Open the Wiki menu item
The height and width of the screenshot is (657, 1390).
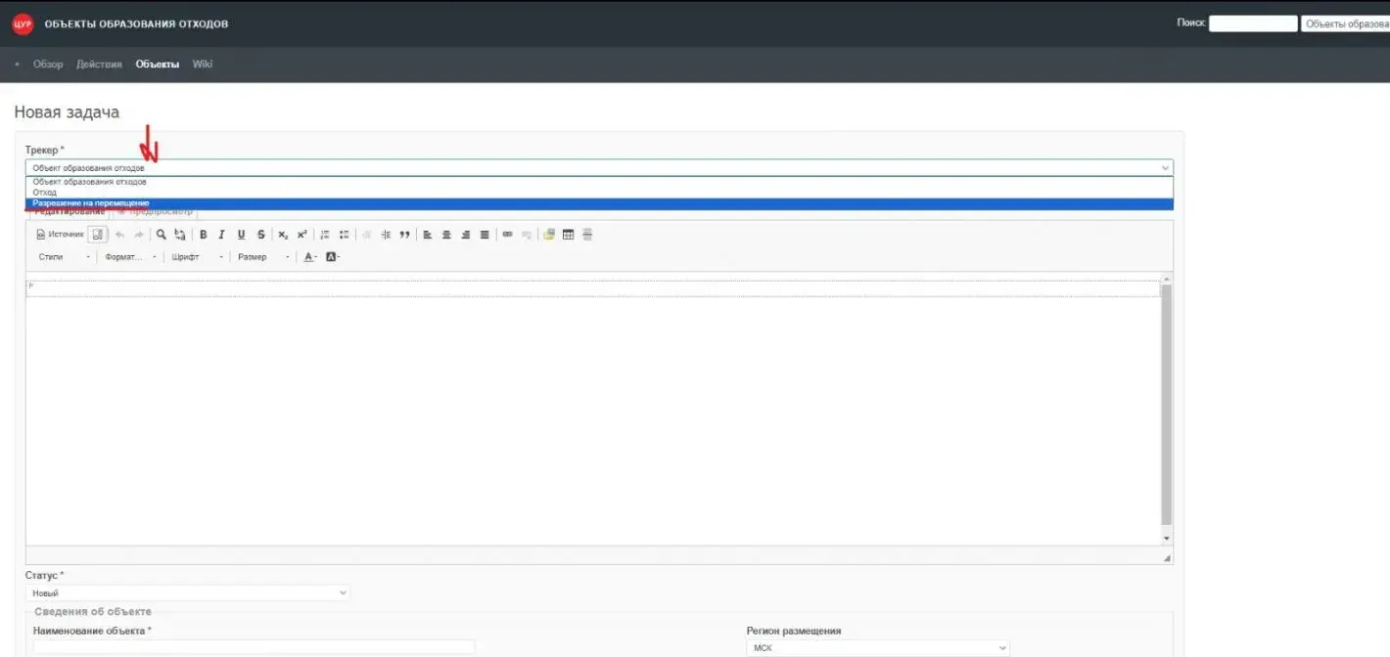click(203, 65)
